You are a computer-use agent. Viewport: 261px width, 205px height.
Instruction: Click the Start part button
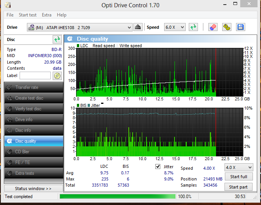pos(238,187)
